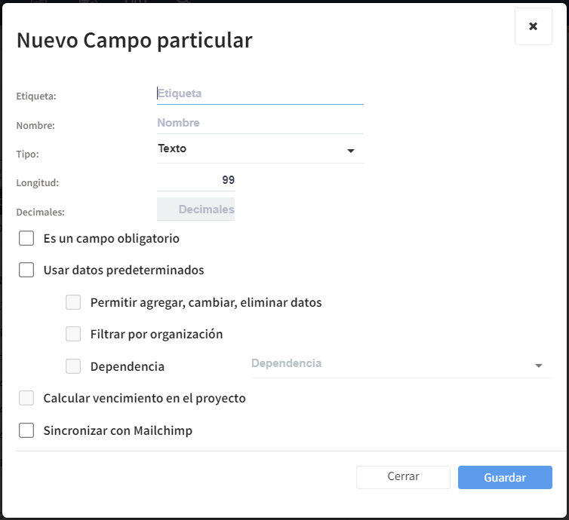This screenshot has width=569, height=520.
Task: Save the field with Guardar button
Action: coord(505,478)
